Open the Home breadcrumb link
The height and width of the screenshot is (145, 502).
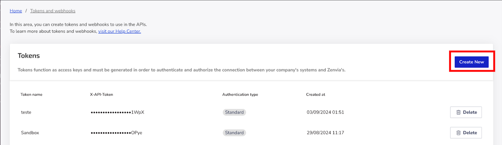[16, 11]
